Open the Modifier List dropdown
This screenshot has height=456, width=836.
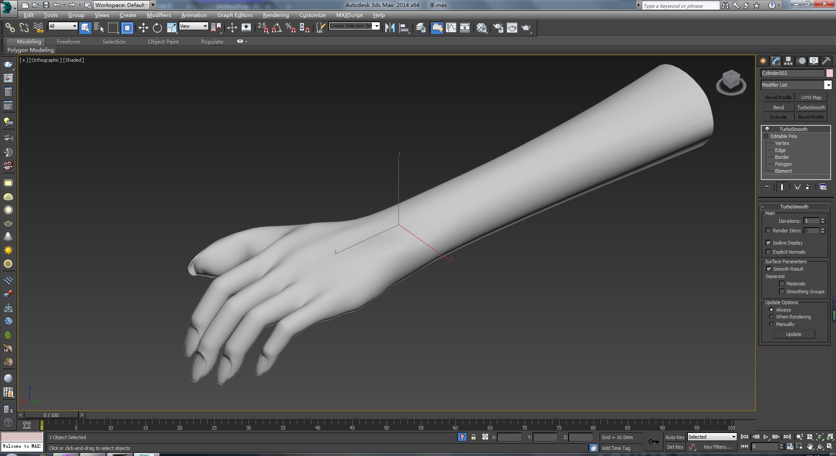[828, 85]
